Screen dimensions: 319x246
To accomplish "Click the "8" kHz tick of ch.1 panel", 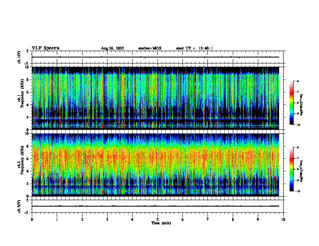I will click(28, 80).
